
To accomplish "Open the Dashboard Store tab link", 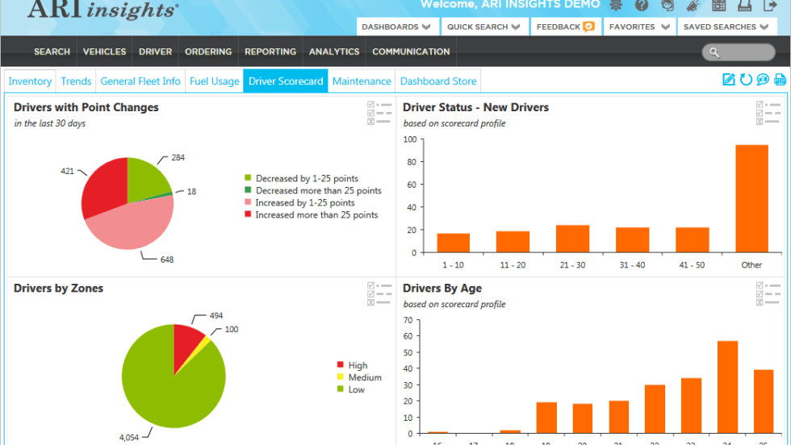I will [x=438, y=81].
